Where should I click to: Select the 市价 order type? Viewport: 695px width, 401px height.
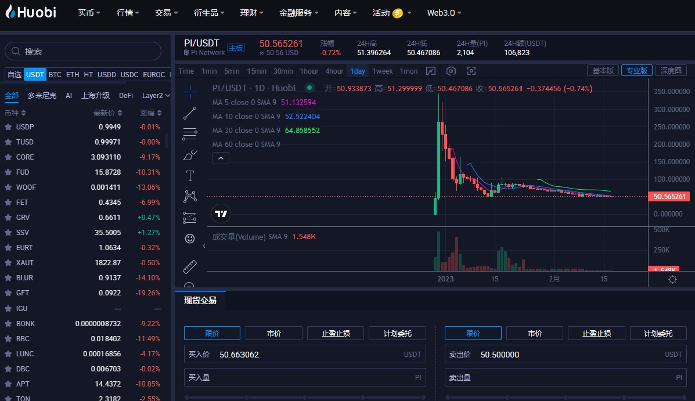pyautogui.click(x=273, y=333)
